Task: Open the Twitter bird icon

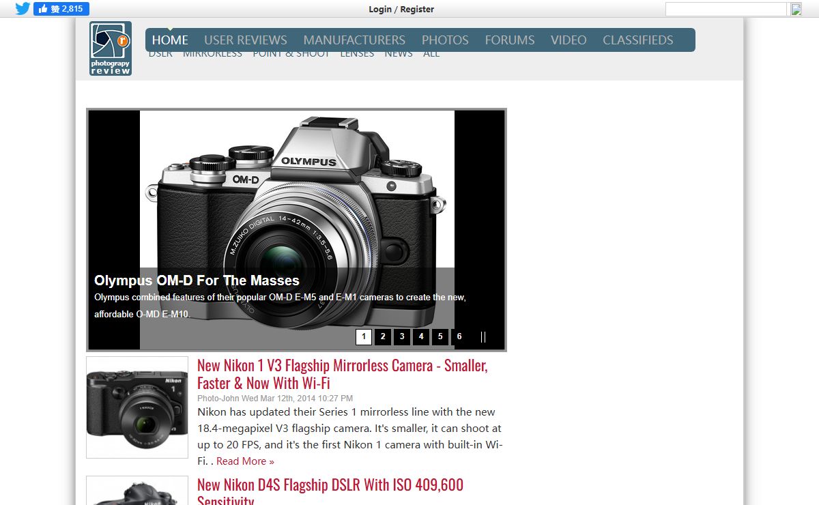Action: (23, 9)
